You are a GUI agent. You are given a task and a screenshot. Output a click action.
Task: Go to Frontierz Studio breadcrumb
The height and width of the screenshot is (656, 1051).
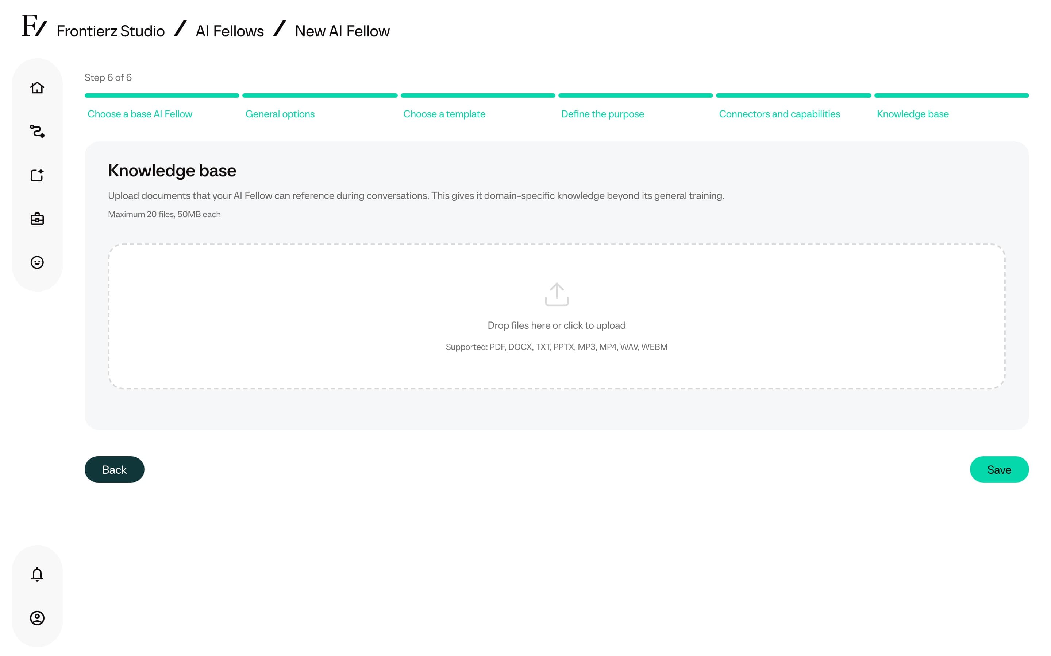[x=110, y=31]
